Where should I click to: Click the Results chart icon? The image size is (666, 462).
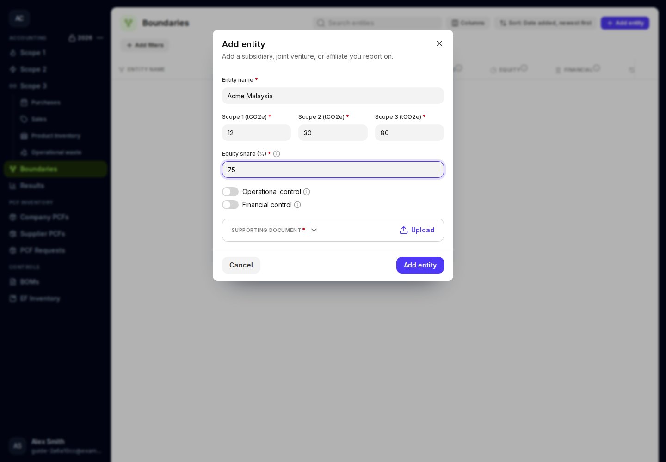click(13, 186)
